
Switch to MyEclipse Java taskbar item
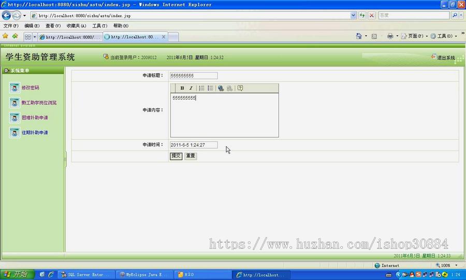pos(144,275)
